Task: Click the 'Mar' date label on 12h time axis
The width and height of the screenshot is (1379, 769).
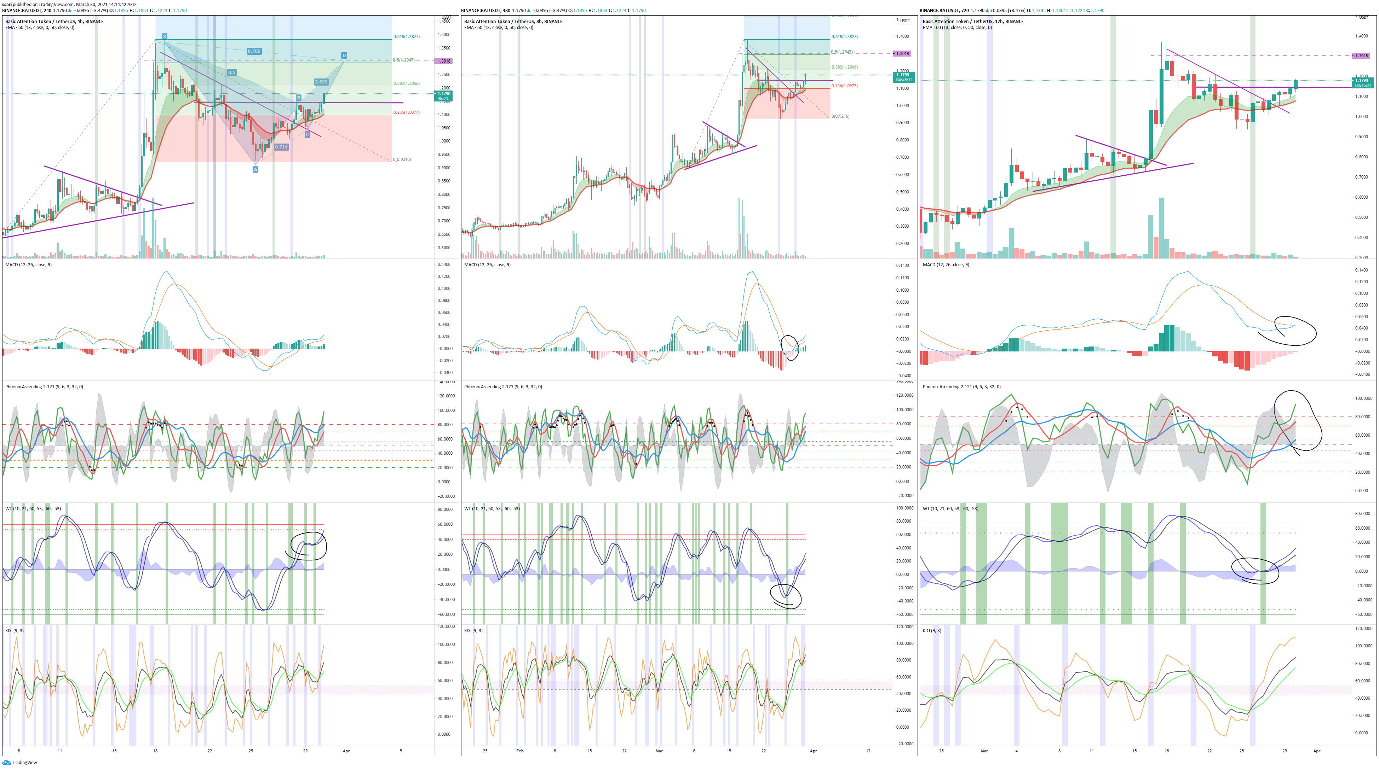Action: pos(984,751)
